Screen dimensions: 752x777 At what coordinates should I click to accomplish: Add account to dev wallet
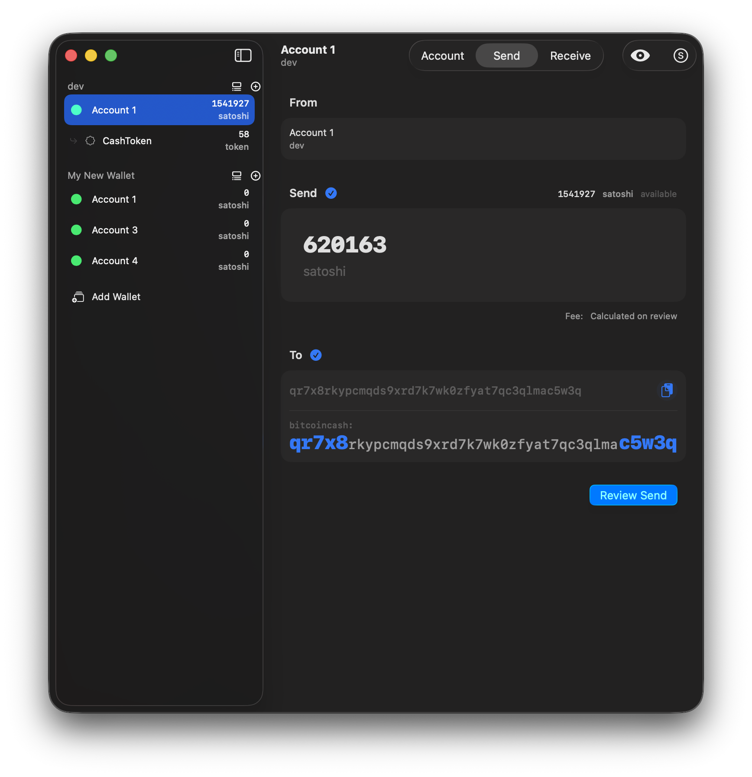coord(256,87)
